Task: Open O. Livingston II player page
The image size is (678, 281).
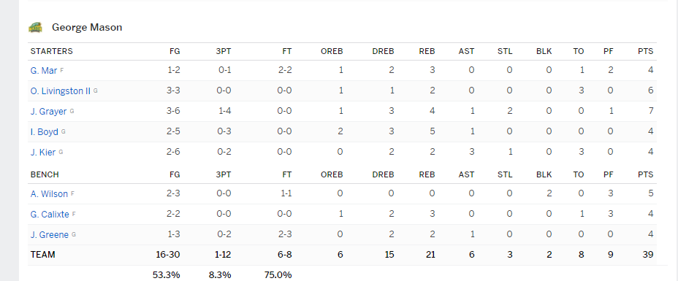Action: coord(61,91)
